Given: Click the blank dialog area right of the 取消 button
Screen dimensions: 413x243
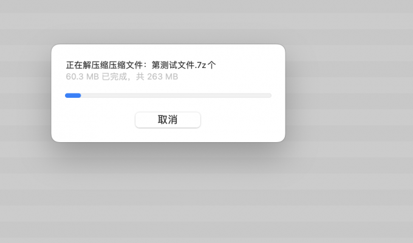Looking at the screenshot, I should [x=242, y=120].
